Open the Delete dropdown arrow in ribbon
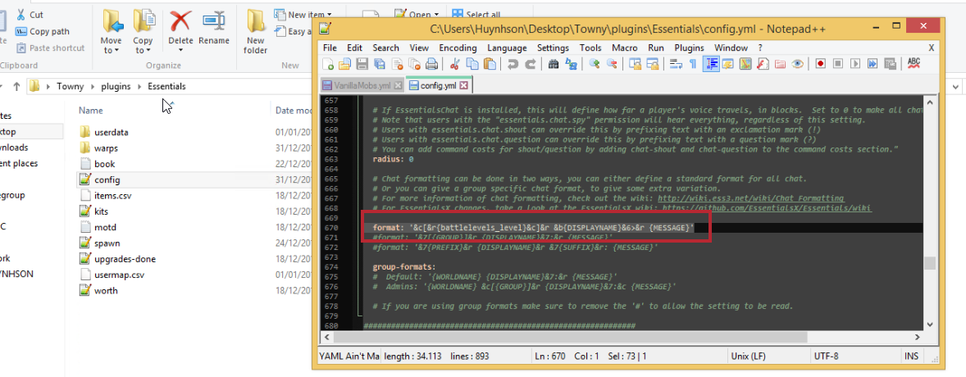Screen dimensions: 966x377 [x=180, y=50]
